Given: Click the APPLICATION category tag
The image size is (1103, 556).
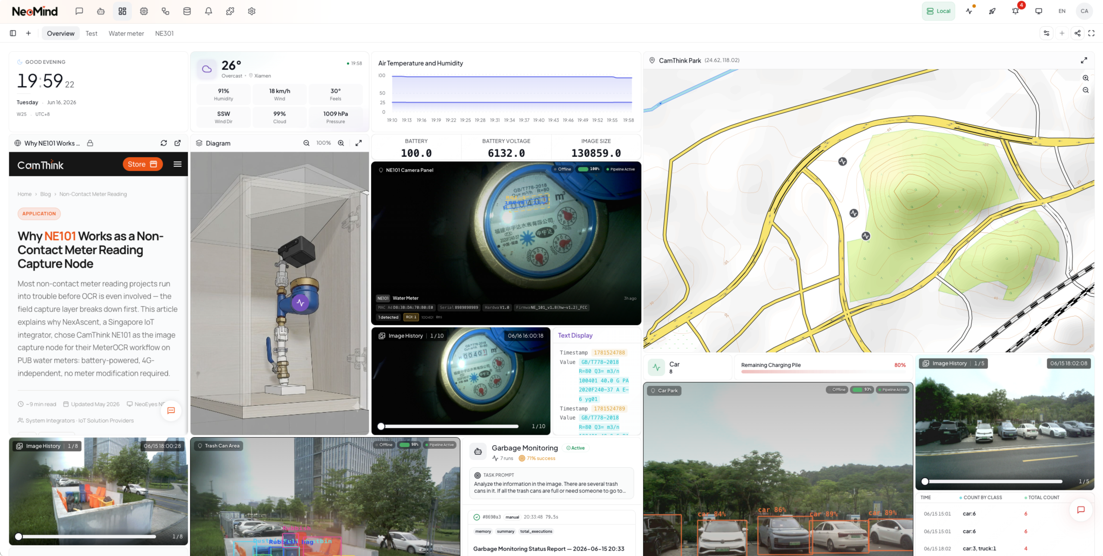Looking at the screenshot, I should point(39,214).
